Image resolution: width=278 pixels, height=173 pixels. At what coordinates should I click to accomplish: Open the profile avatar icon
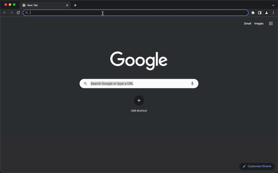click(x=266, y=13)
